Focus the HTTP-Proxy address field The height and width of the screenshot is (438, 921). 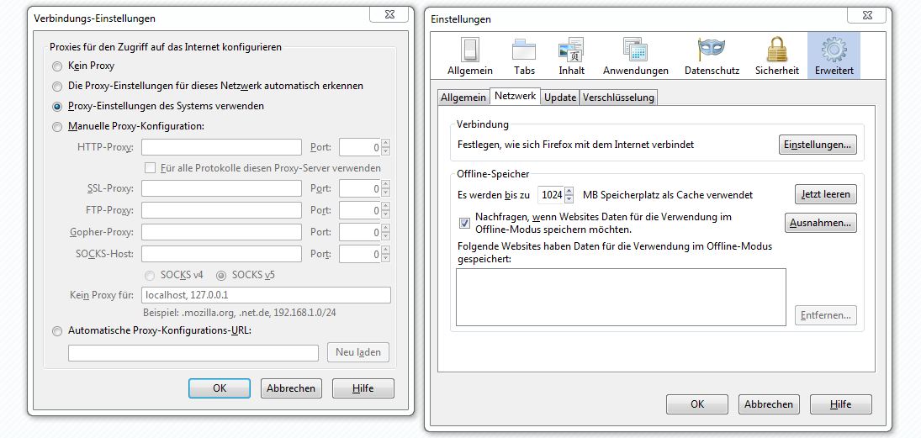[x=221, y=147]
